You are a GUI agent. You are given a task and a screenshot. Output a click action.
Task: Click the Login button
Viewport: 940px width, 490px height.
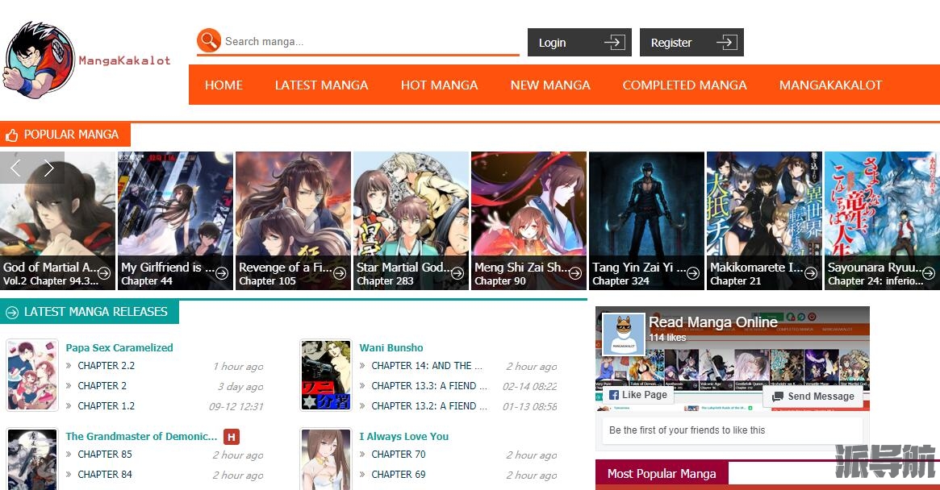579,43
